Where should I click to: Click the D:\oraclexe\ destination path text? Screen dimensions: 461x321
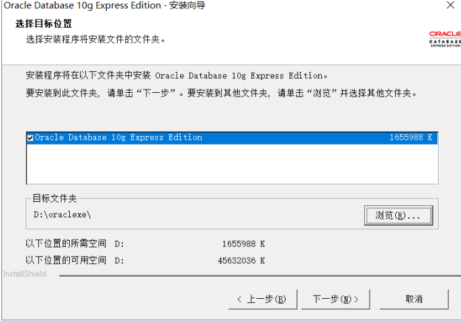point(62,215)
